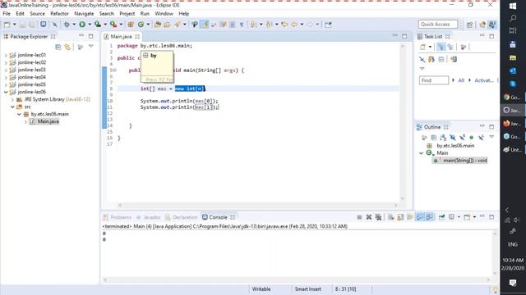The height and width of the screenshot is (295, 526).
Task: Click the Debug bug toolbar icon
Action: [67, 25]
